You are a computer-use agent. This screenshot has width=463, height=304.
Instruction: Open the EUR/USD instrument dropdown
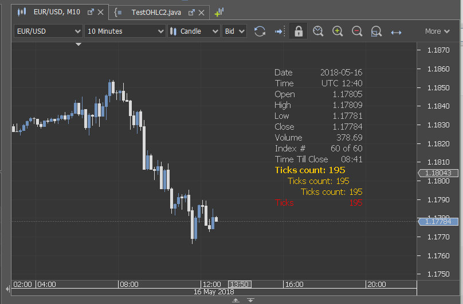(48, 31)
